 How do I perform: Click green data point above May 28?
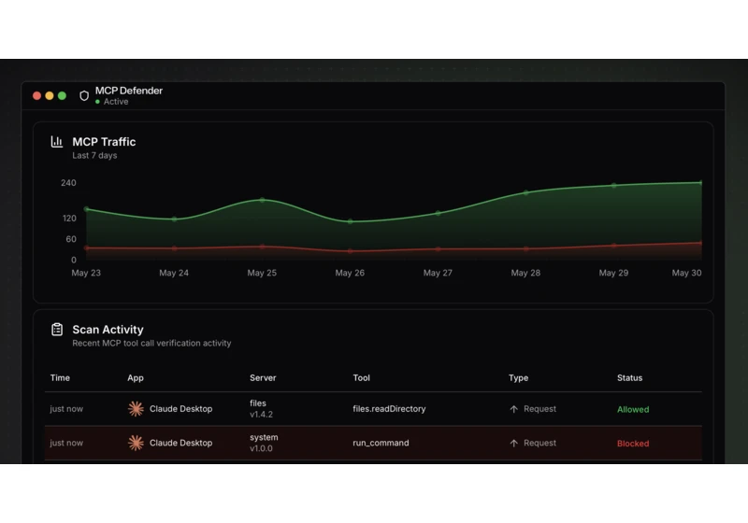(x=526, y=193)
